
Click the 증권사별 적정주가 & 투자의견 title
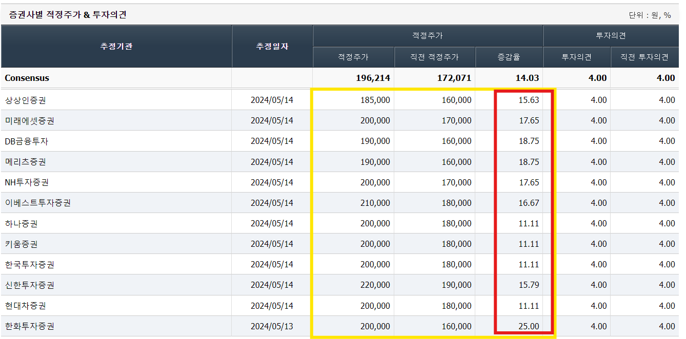coord(68,15)
